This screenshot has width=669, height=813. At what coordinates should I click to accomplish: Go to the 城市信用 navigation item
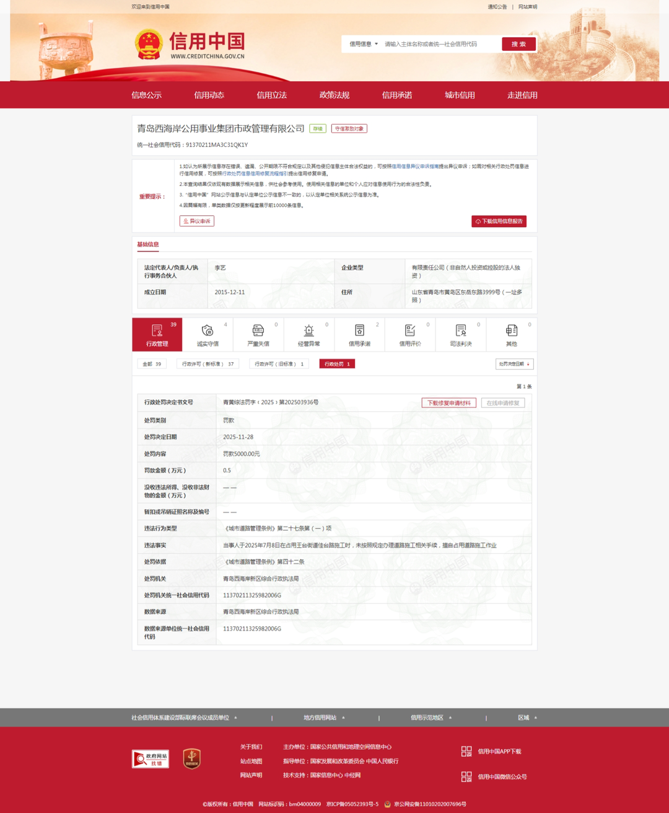tap(460, 95)
